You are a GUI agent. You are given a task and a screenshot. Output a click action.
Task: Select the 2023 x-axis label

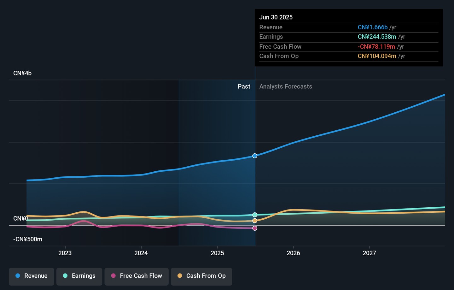tap(65, 253)
